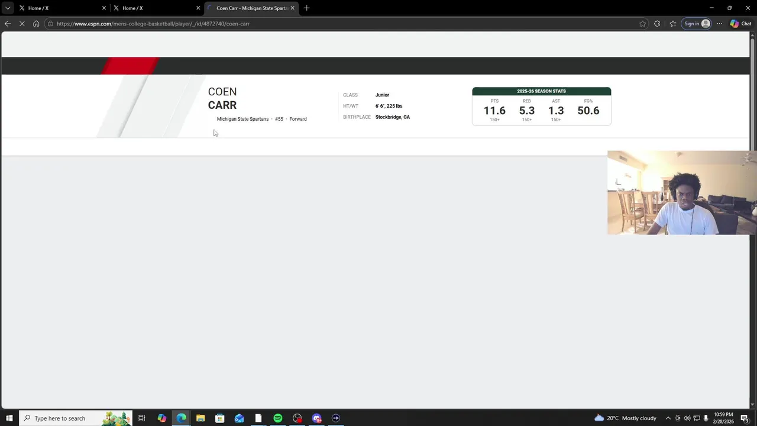The image size is (757, 426).
Task: Open the blank document taskbar app
Action: tap(258, 418)
